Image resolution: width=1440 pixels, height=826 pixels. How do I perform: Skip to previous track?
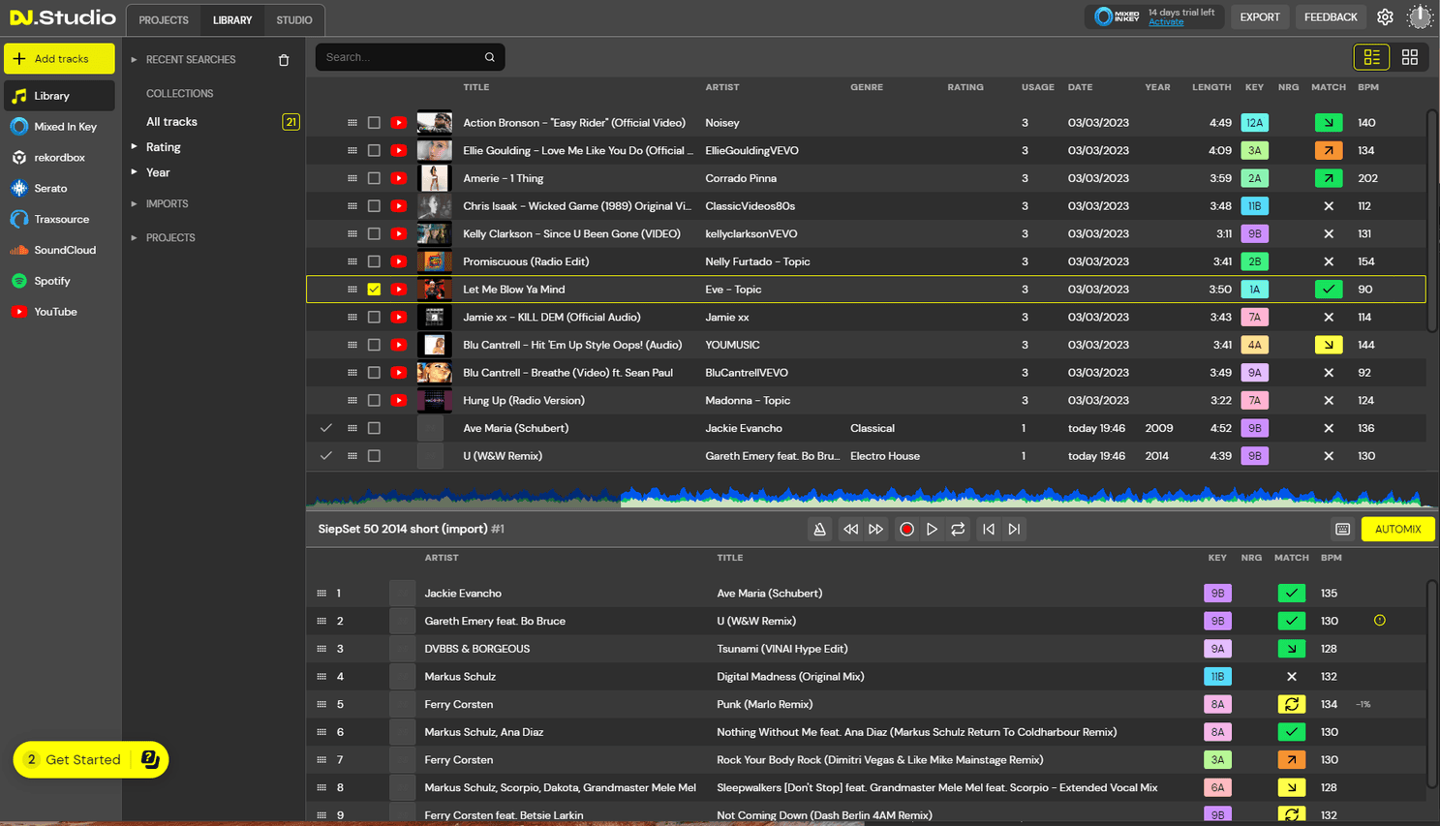[x=988, y=529]
